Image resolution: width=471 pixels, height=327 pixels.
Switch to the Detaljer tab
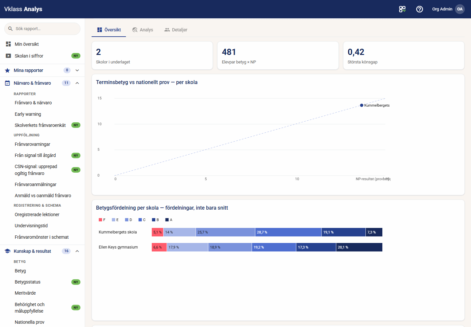pyautogui.click(x=176, y=30)
